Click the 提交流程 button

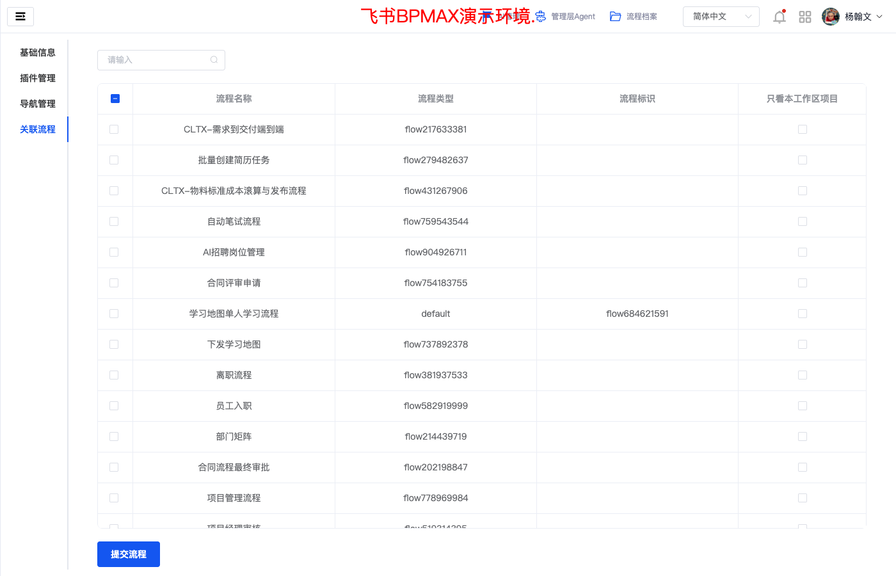(x=129, y=554)
